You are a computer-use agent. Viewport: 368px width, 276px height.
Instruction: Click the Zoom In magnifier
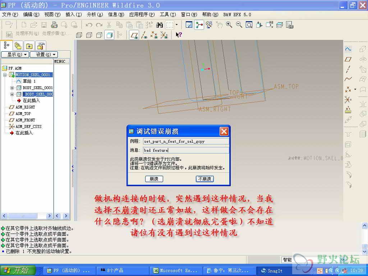point(229,25)
